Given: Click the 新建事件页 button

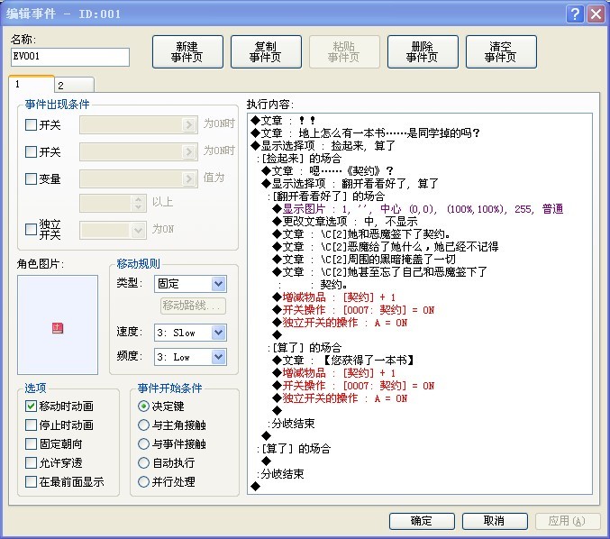Looking at the screenshot, I should coord(187,51).
